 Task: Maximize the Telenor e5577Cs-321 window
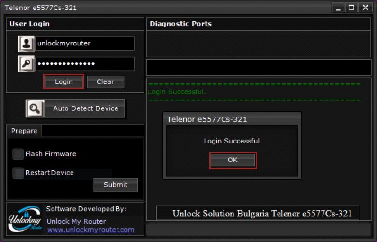[351, 8]
